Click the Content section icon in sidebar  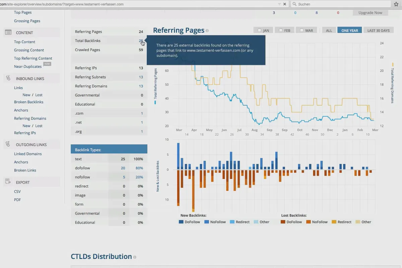[x=8, y=32]
